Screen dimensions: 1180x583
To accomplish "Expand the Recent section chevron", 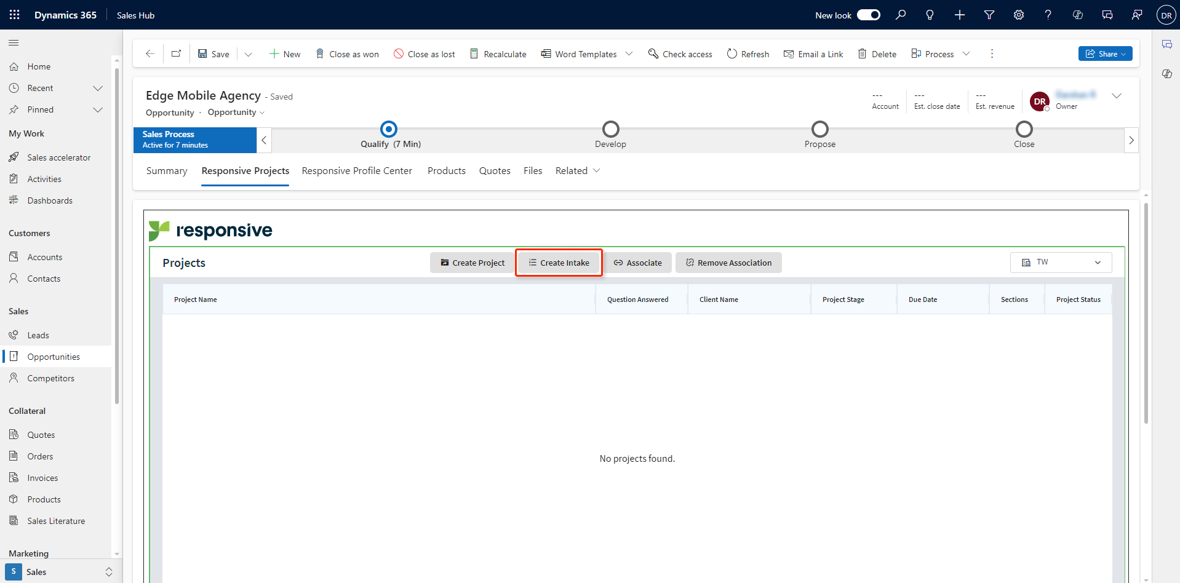I will coord(98,88).
